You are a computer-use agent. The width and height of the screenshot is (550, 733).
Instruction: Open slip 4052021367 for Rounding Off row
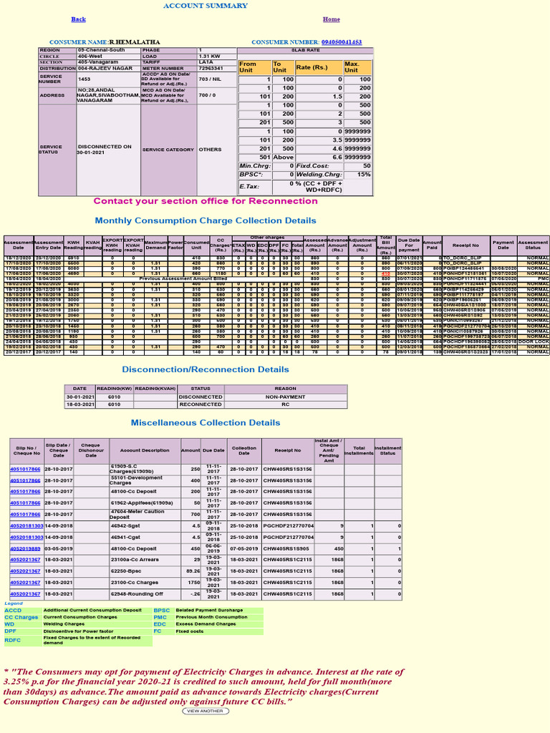point(25,594)
